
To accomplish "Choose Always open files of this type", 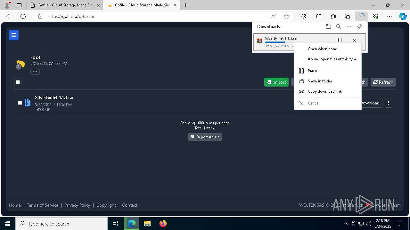I will [328, 59].
